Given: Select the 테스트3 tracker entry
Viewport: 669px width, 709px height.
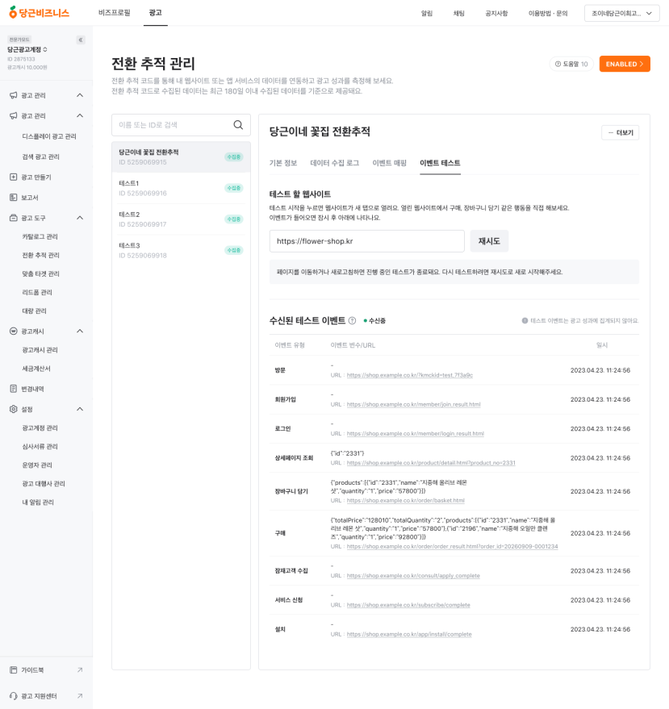Looking at the screenshot, I should tap(181, 250).
